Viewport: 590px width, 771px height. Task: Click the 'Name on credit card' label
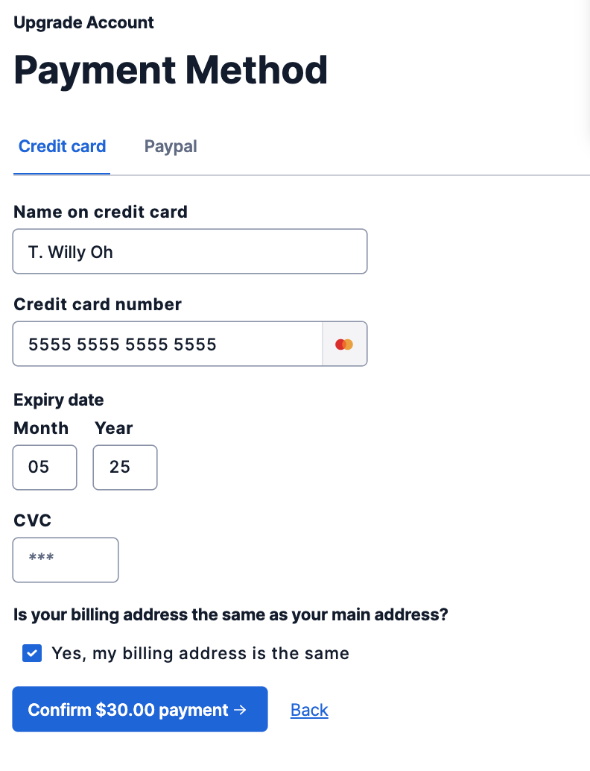point(101,212)
